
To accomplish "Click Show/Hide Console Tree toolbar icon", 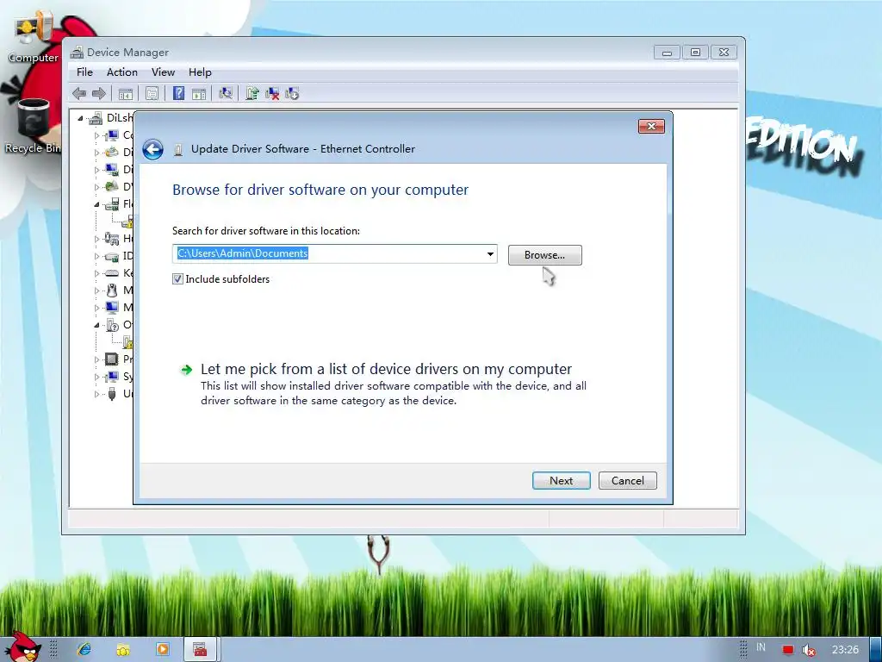I will point(126,93).
